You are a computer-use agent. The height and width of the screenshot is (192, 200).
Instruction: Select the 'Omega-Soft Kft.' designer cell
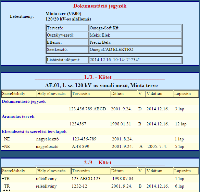135,28
